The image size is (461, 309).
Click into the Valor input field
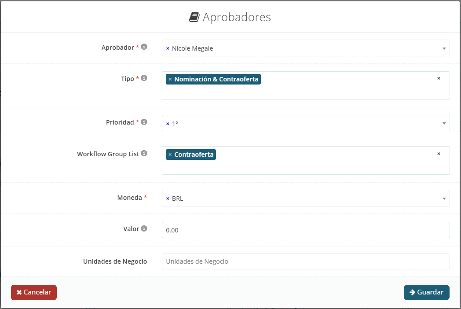(x=305, y=230)
